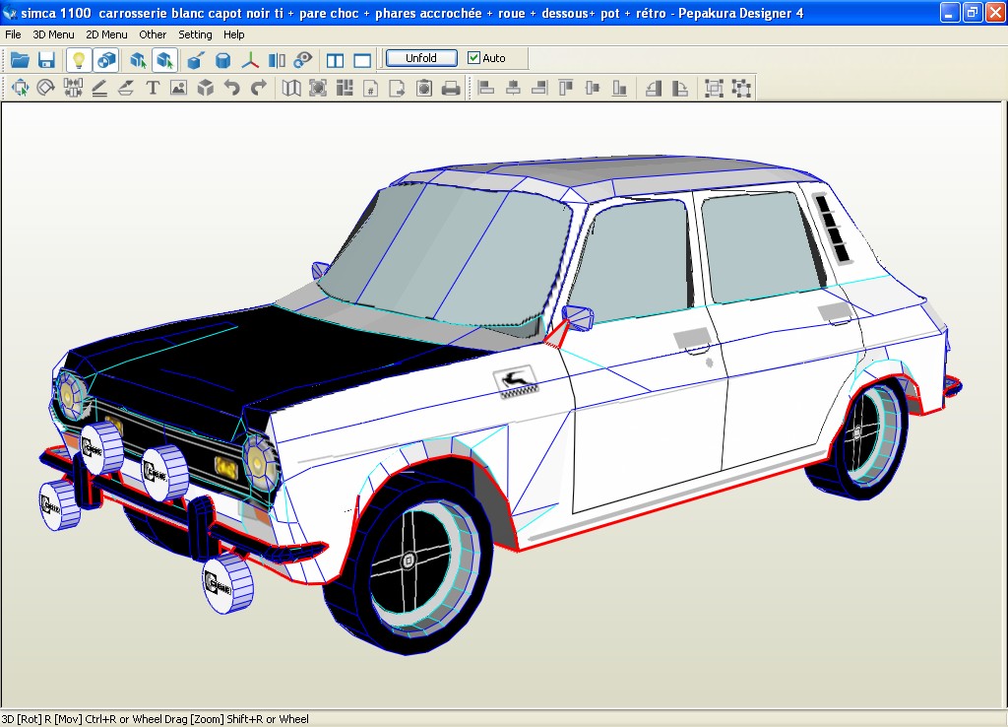Click the first blue cube with cursor icon
1008x727 pixels.
coord(138,60)
